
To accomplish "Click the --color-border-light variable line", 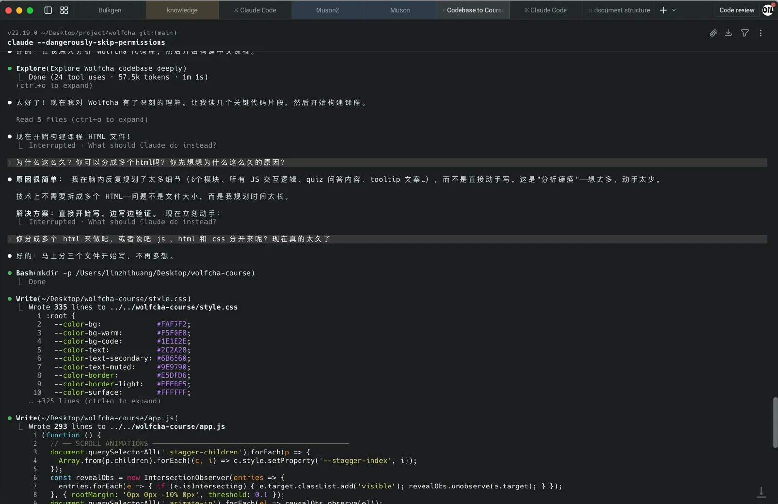I will click(x=123, y=384).
